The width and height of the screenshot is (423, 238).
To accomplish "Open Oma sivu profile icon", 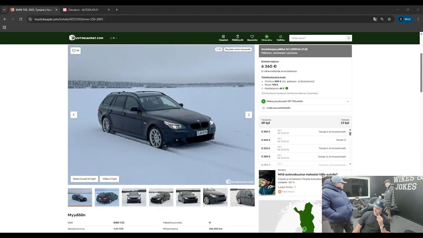I will tap(267, 38).
